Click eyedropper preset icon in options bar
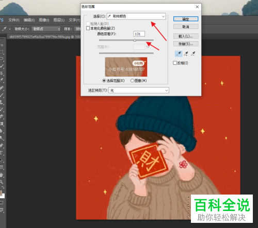Image resolution: width=258 pixels, height=228 pixels. tap(4, 29)
